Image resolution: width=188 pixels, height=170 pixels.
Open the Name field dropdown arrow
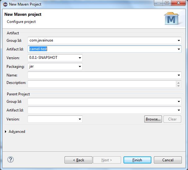pos(179,75)
